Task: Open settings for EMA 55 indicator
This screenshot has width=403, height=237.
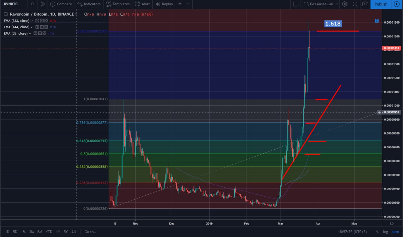Action: pyautogui.click(x=40, y=33)
